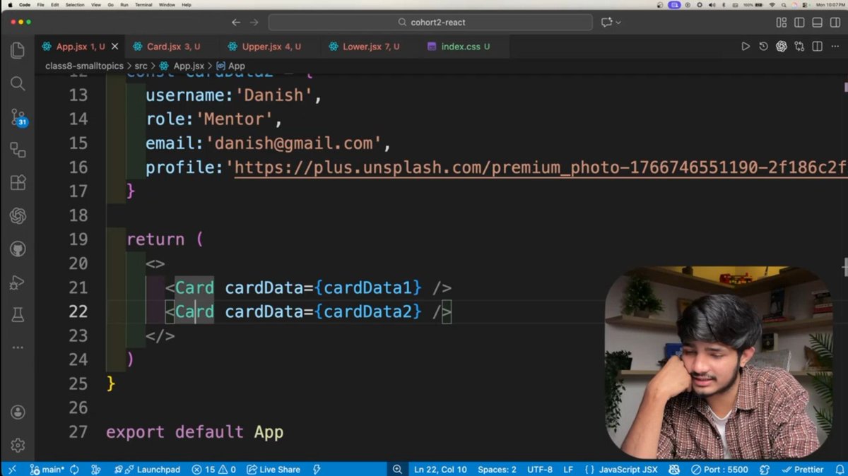Open the Terminal menu in menu bar
The height and width of the screenshot is (476, 848).
click(143, 5)
